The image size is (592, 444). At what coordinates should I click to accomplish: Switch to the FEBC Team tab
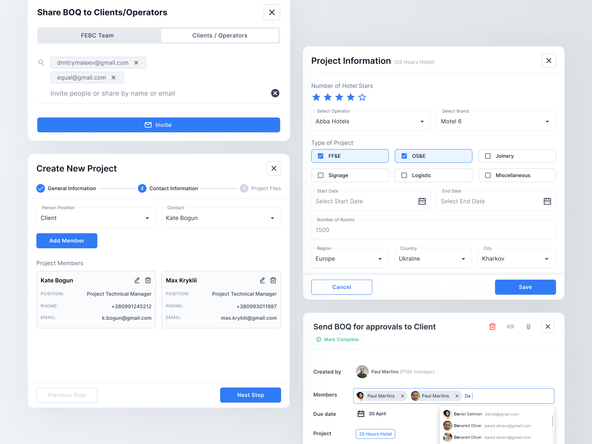(97, 35)
